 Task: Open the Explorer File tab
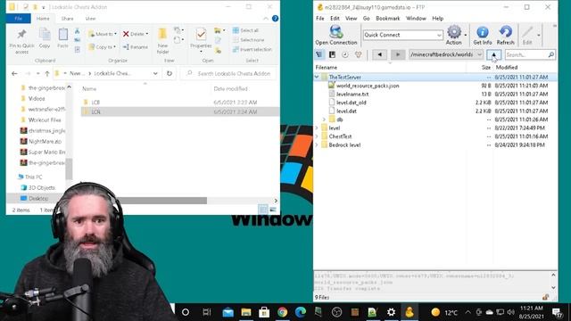point(18,19)
